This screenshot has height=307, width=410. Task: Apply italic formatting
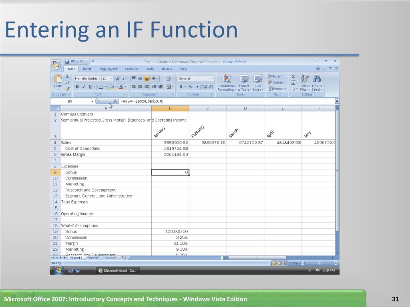tap(84, 87)
